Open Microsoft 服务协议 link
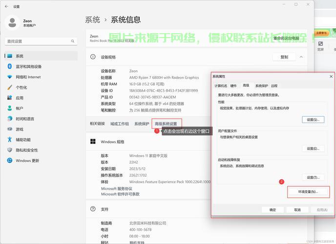This screenshot has height=244, width=336. coord(117,188)
